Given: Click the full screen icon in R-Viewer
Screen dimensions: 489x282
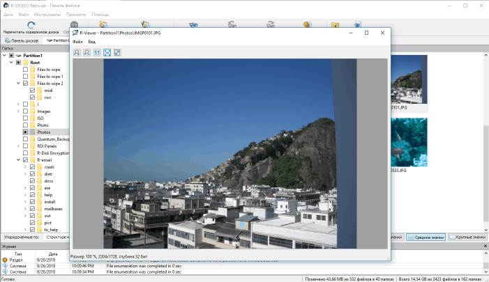Looking at the screenshot, I should [x=117, y=53].
